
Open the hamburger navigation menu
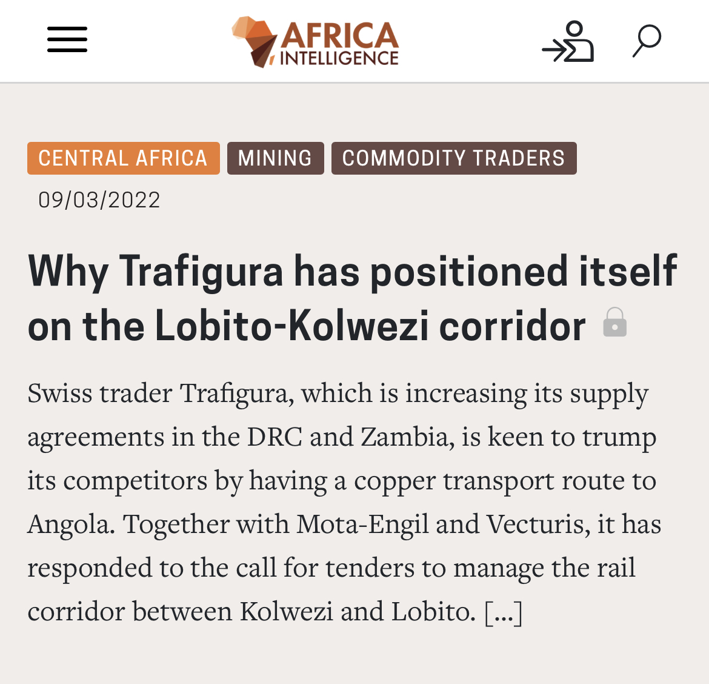(x=67, y=39)
